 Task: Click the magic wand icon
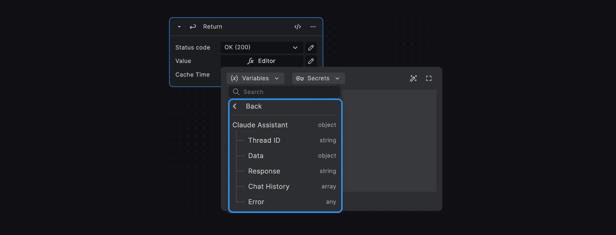[413, 78]
